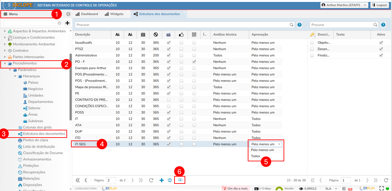Viewport: 392px width, 191px height.
Task: Click the main Procurar search field
Action: 182,25
